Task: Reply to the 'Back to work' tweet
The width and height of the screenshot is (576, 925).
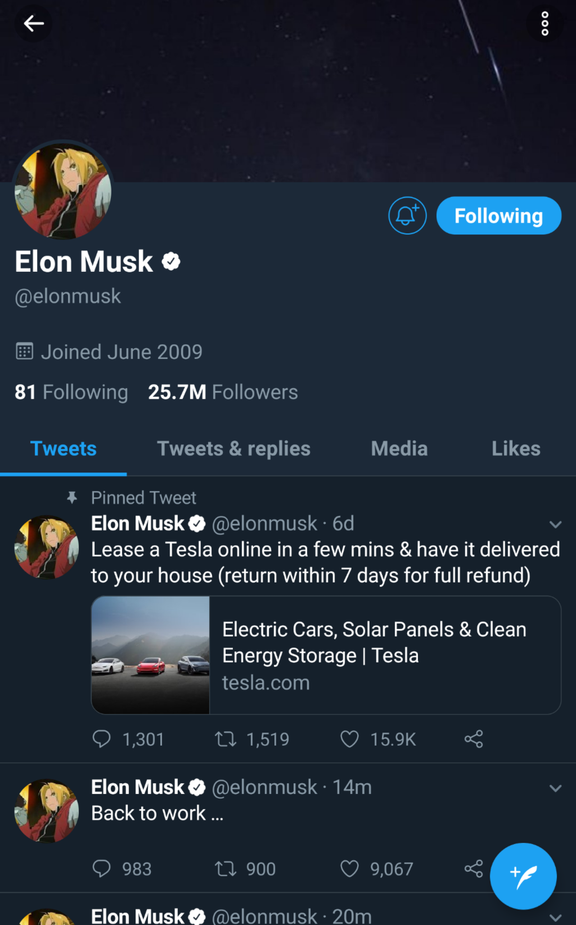Action: 102,869
